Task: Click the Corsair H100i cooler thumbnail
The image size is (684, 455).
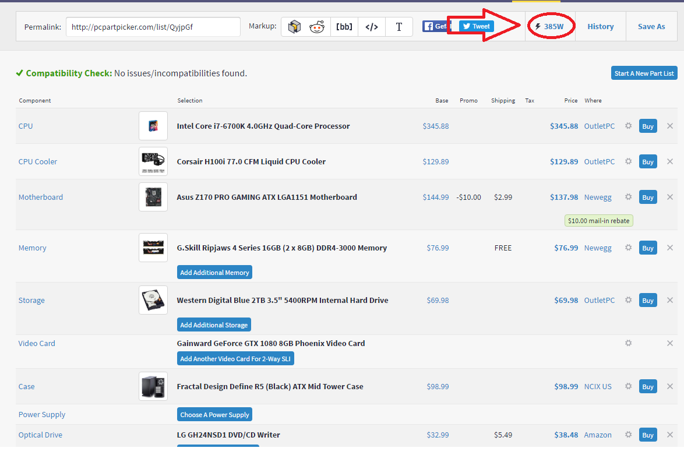Action: tap(153, 161)
